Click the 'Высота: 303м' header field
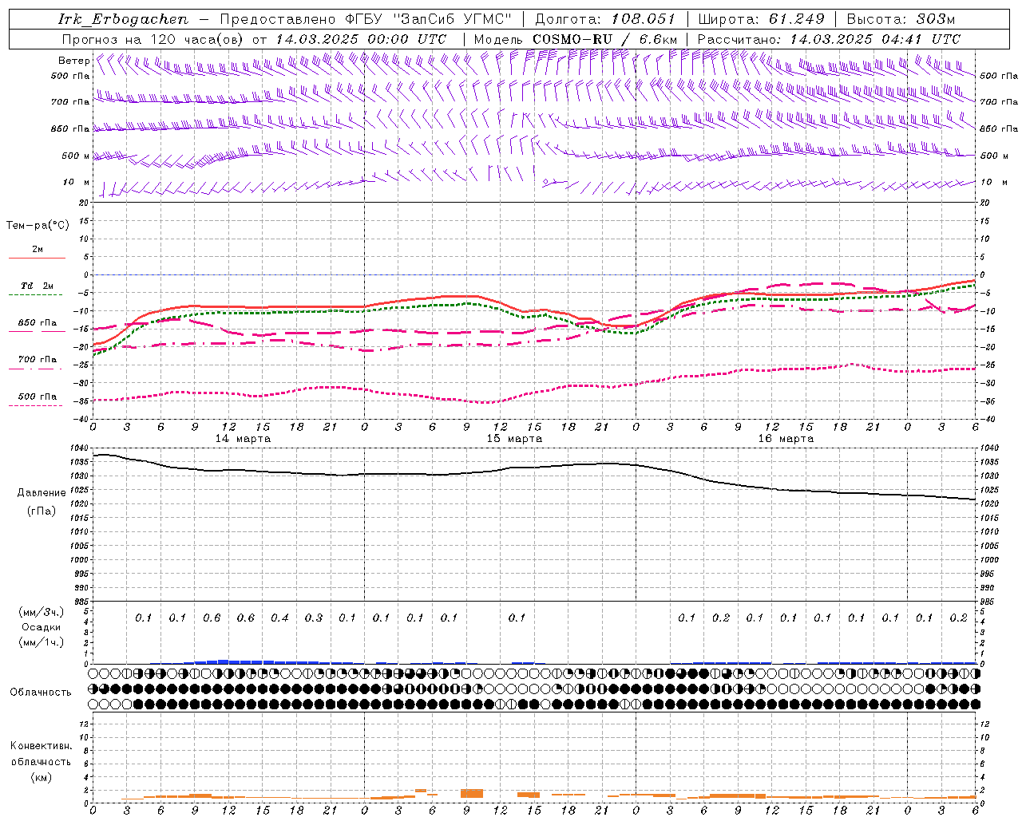Screen dimensions: 1022x817 click(x=901, y=19)
